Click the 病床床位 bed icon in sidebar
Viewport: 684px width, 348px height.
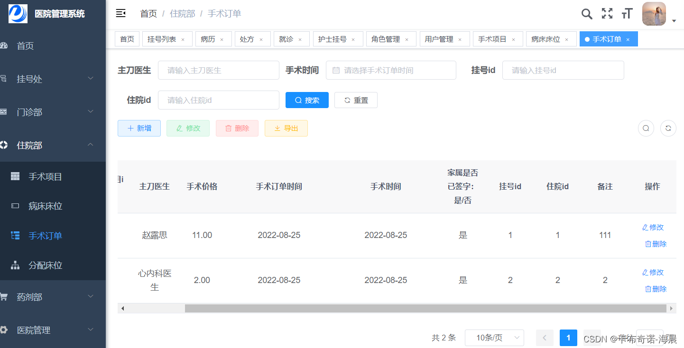coord(15,206)
